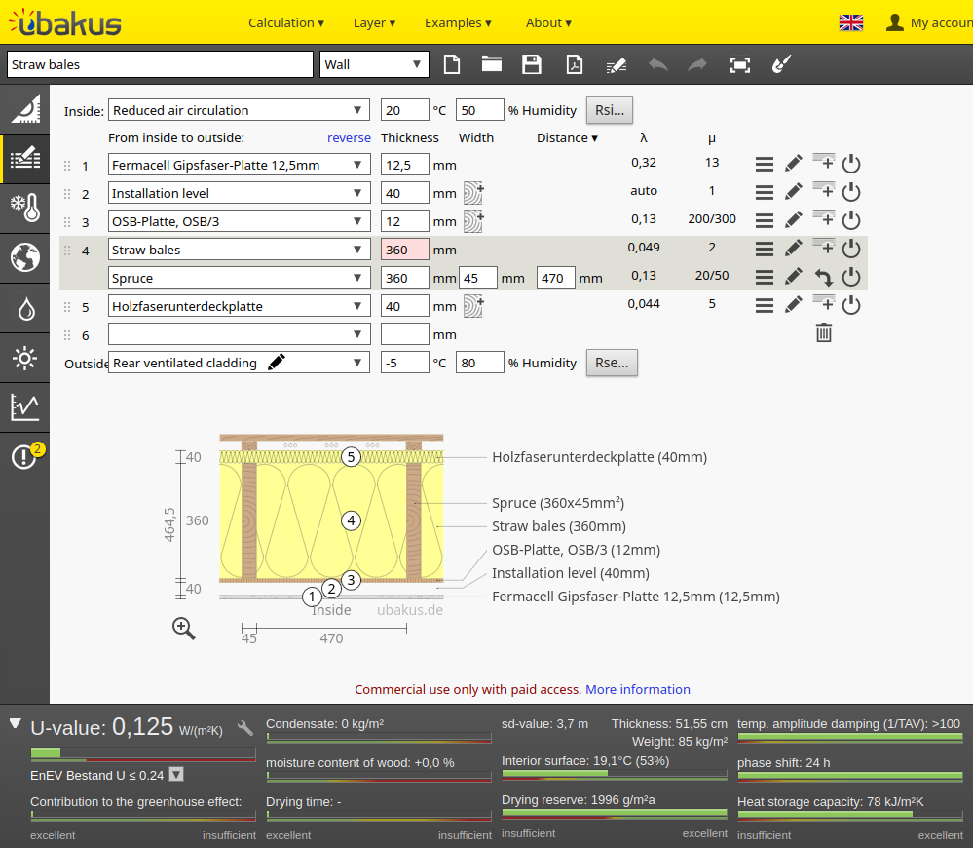Add inhomogeneous structure to Installation level

473,192
